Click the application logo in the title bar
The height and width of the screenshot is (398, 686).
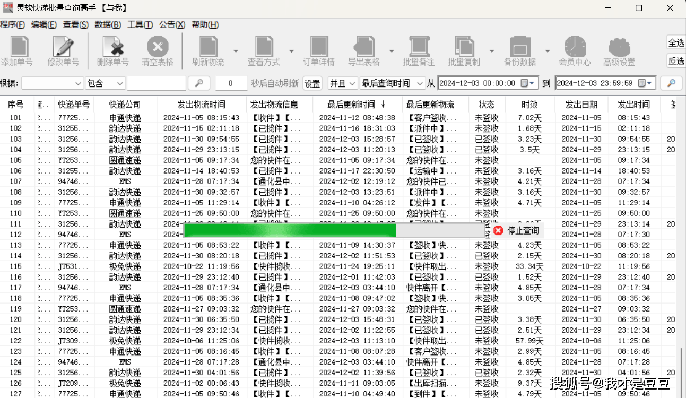click(8, 8)
